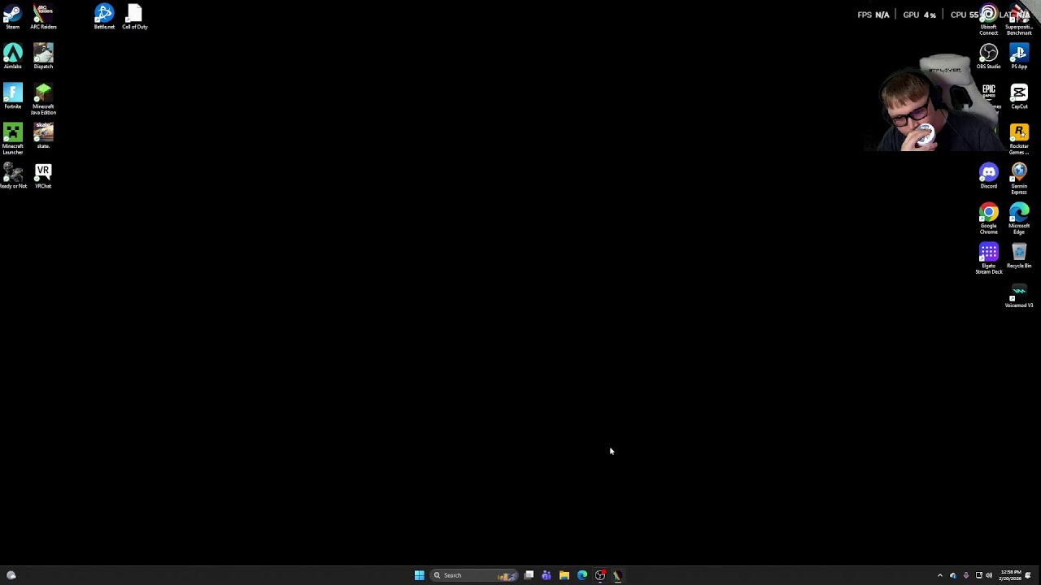Viewport: 1041px width, 585px height.
Task: Open Discord from the desktop
Action: click(x=988, y=175)
